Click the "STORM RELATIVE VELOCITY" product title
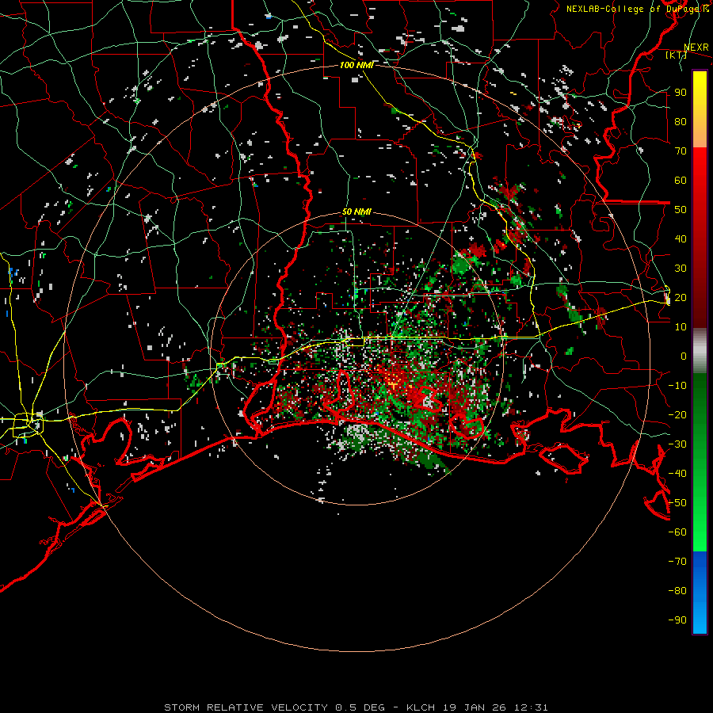Image resolution: width=713 pixels, height=713 pixels. click(x=246, y=707)
